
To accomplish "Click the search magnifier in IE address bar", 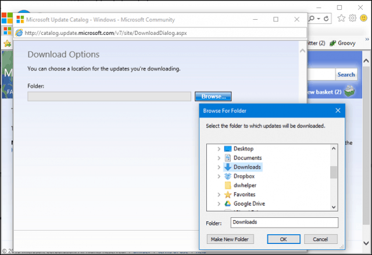I will (312, 19).
